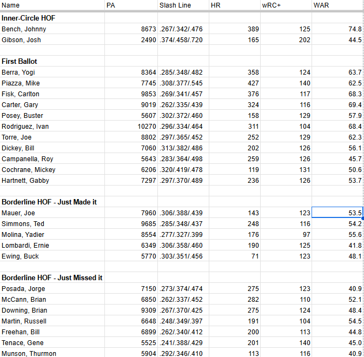Select Yadier Molina's wRC+ value 97
This screenshot has width=364, height=357.
[286, 234]
